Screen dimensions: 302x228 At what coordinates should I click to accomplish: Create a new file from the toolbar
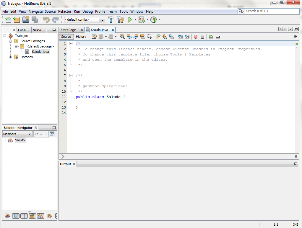[x=8, y=19]
